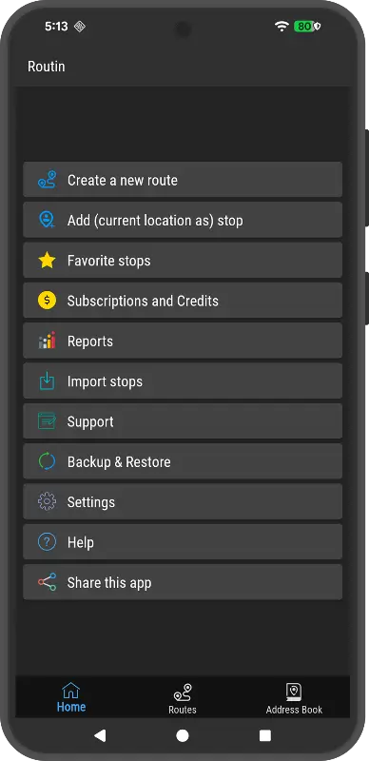The width and height of the screenshot is (369, 761).
Task: Open the Share this app entry
Action: click(x=183, y=582)
